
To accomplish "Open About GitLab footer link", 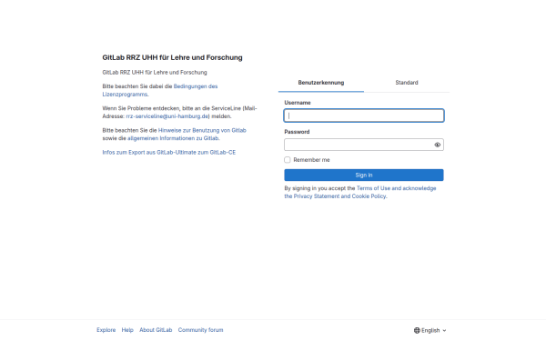I will pos(156,330).
